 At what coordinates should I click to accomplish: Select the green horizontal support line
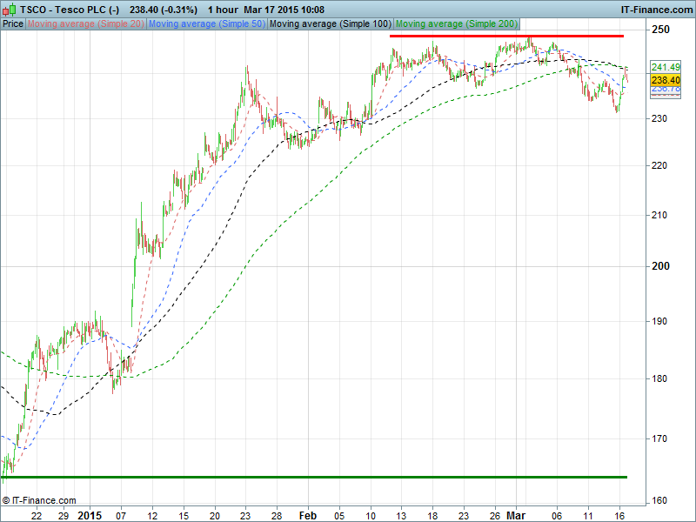click(x=313, y=477)
